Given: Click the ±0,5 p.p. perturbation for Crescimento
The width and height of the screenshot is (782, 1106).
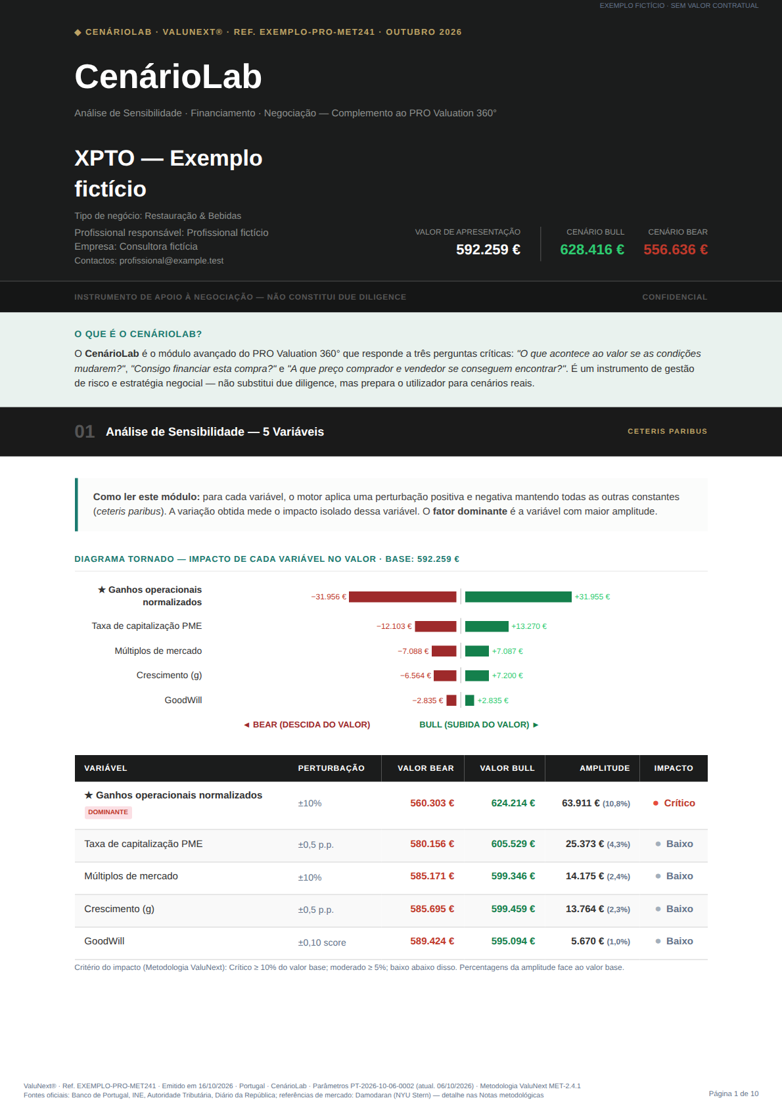Looking at the screenshot, I should (x=316, y=910).
